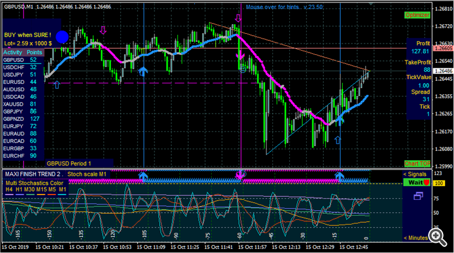454x253 pixels.
Task: Click the MAXI FINISH TREND 2 title
Action: click(x=34, y=174)
